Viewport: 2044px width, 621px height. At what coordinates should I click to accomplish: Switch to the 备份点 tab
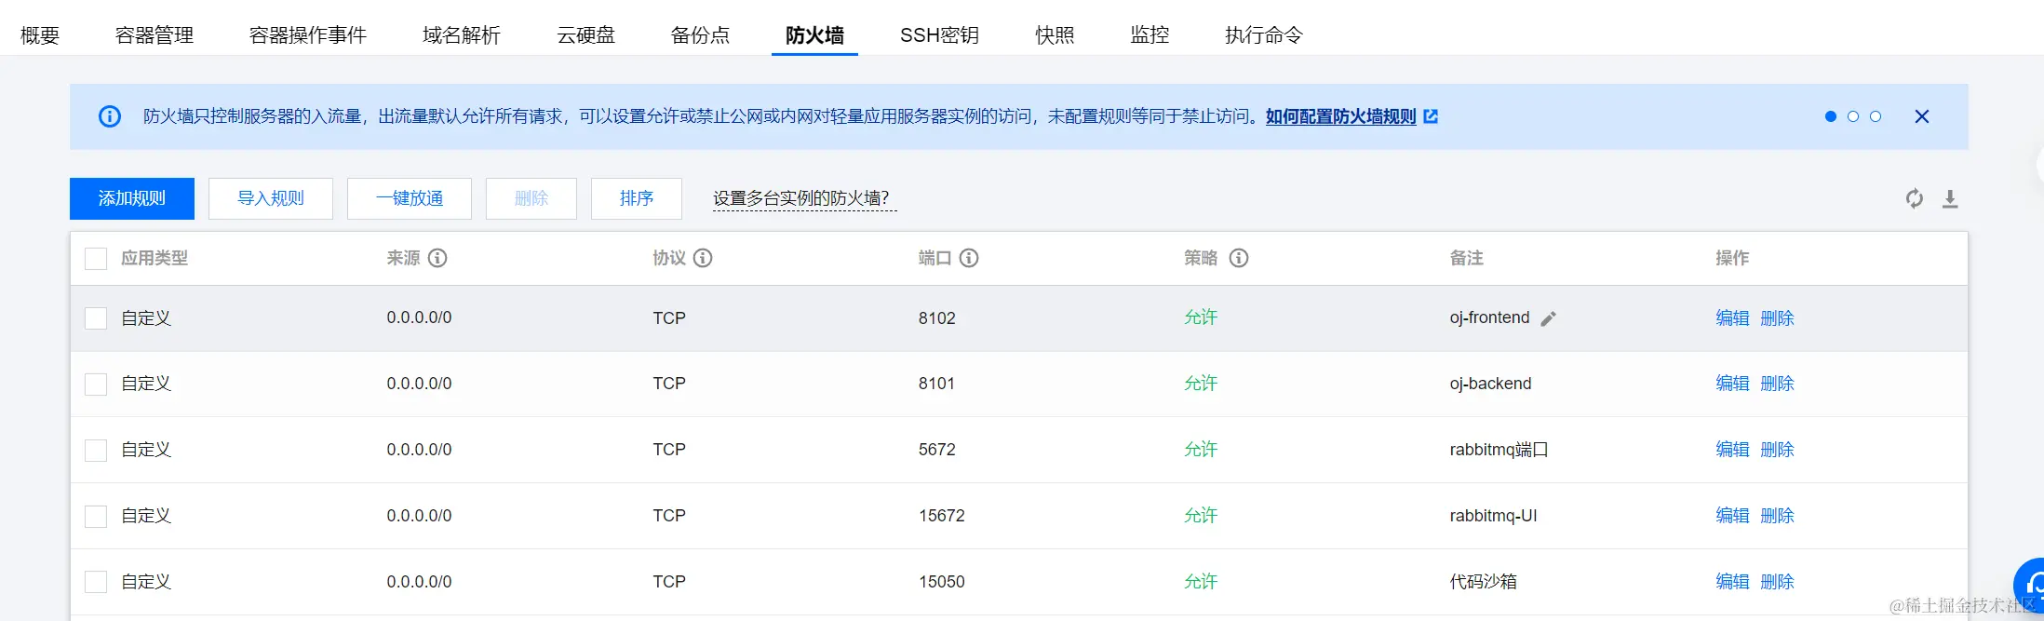[x=701, y=35]
